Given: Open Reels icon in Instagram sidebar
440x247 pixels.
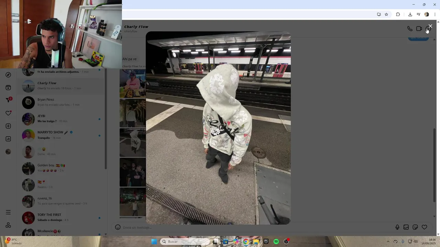Looking at the screenshot, I should (x=8, y=87).
